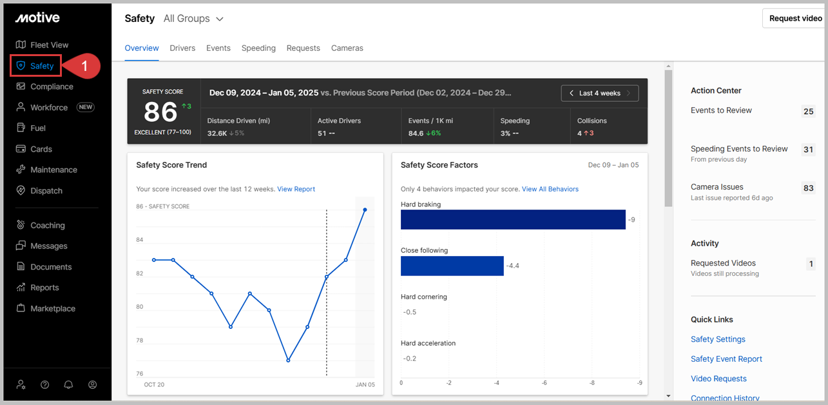Click the Maintenance wrench icon
828x405 pixels.
(21, 170)
